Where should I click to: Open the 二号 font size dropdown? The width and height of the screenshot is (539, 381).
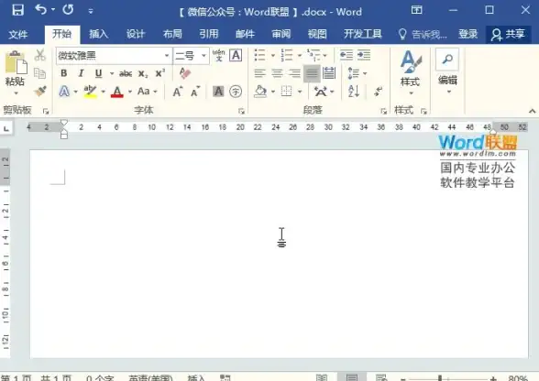click(x=203, y=56)
